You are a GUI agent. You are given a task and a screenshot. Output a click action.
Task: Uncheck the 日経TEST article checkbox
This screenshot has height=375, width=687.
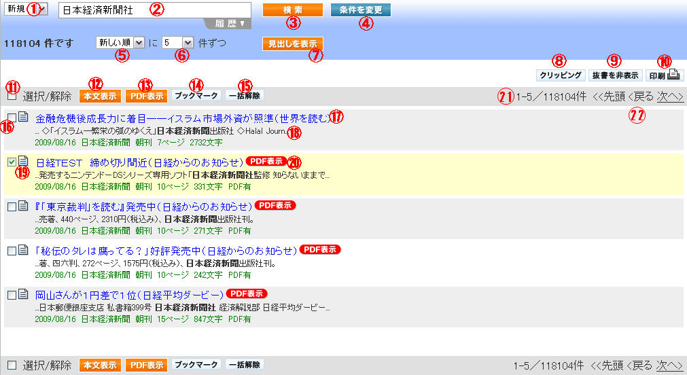(12, 162)
